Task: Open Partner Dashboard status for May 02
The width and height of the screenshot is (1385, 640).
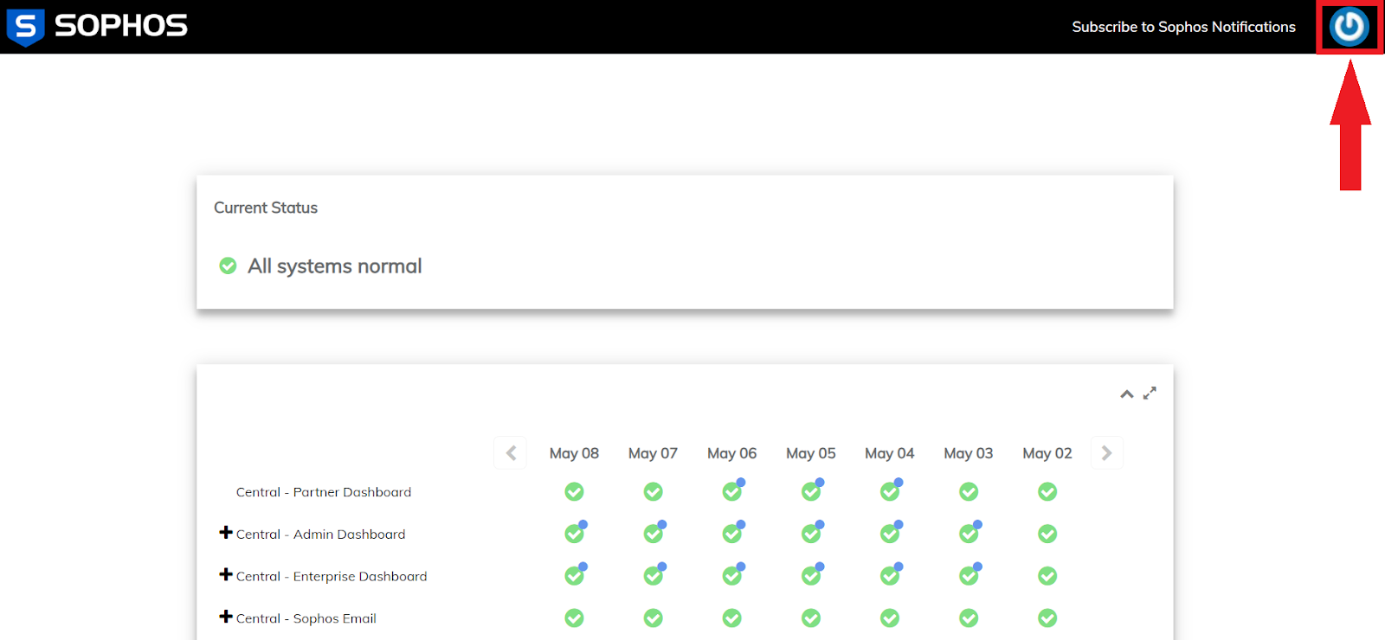Action: (x=1047, y=492)
